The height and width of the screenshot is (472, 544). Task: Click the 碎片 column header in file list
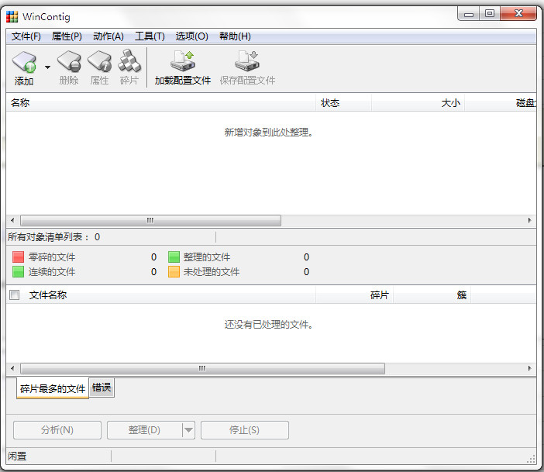355,295
